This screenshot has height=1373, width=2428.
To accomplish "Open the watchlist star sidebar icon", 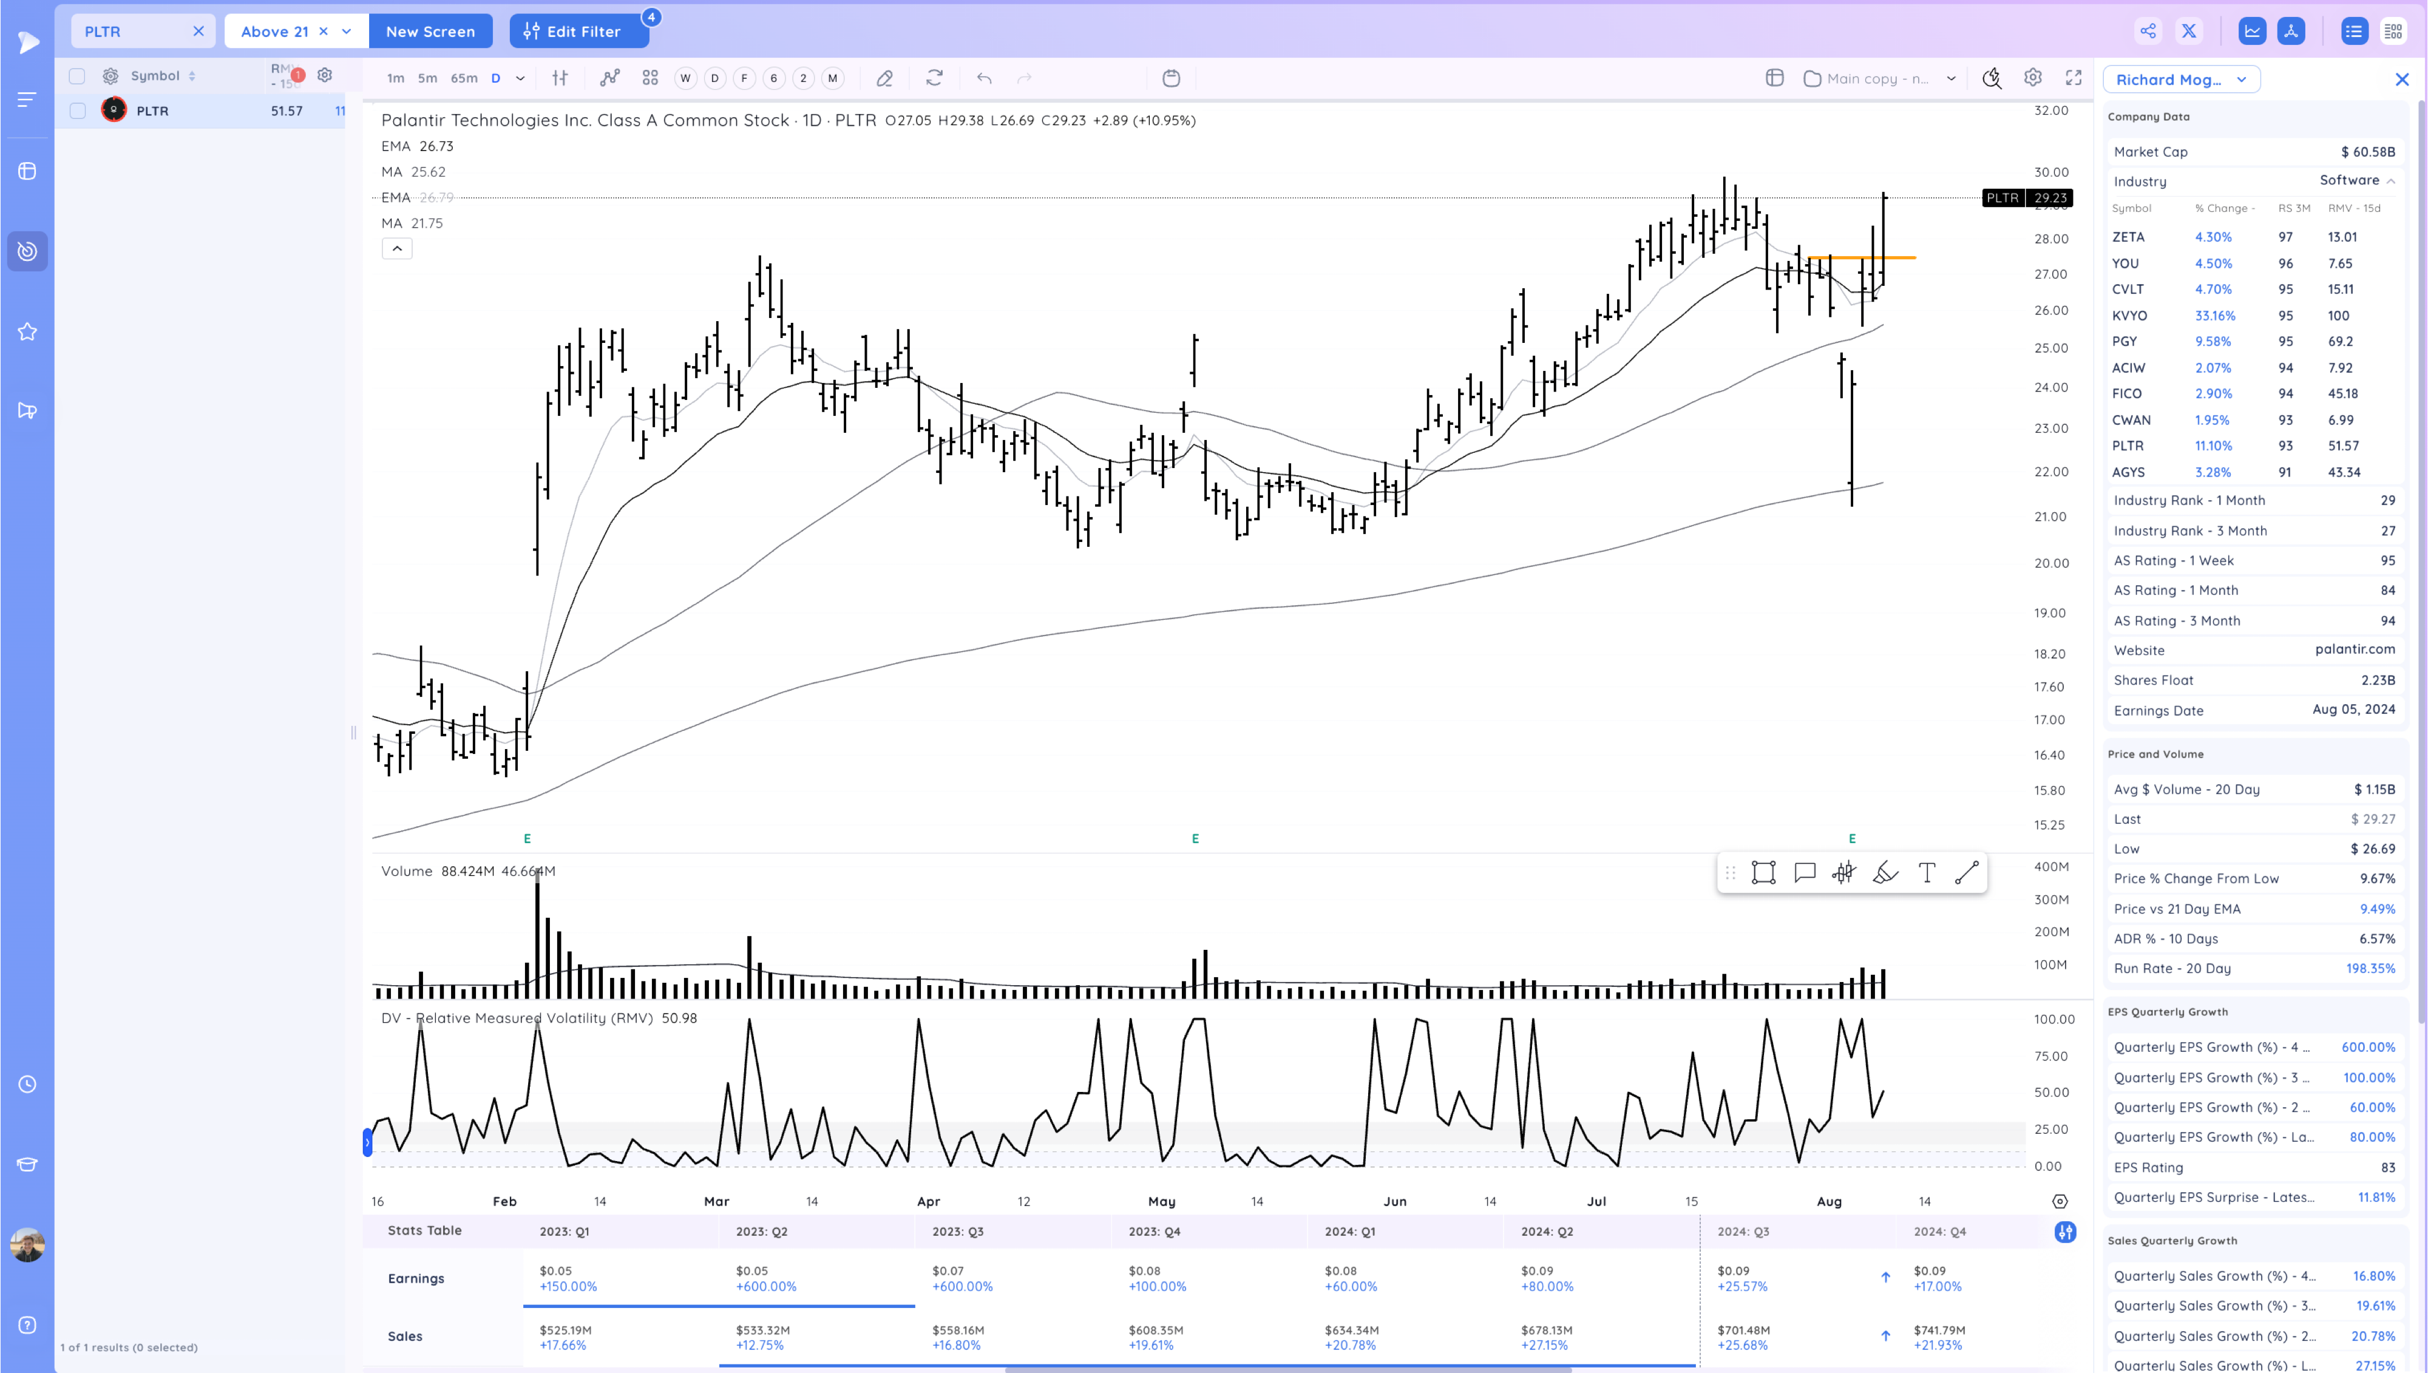I will [27, 331].
